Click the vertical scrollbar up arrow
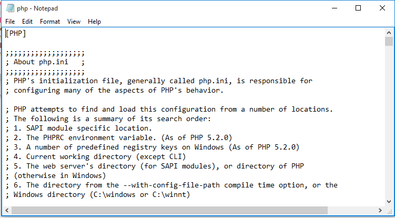The width and height of the screenshot is (395, 218). pos(389,33)
